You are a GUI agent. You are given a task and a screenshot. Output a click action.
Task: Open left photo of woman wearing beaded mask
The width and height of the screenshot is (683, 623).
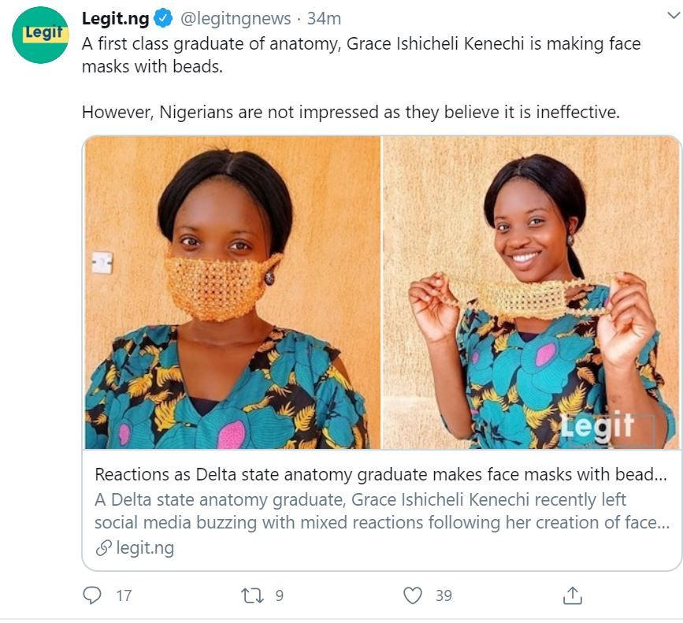(232, 292)
